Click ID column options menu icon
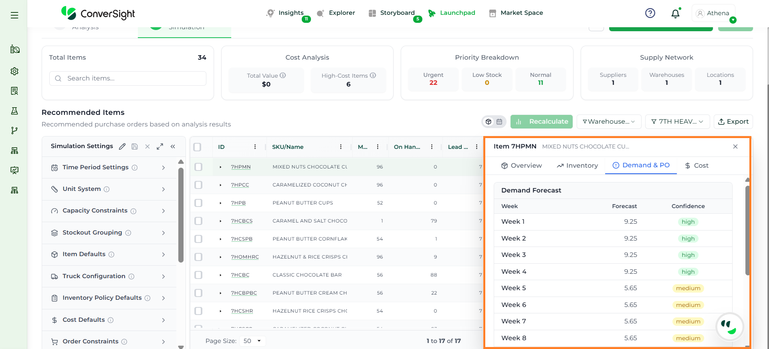The width and height of the screenshot is (769, 349). pos(255,147)
